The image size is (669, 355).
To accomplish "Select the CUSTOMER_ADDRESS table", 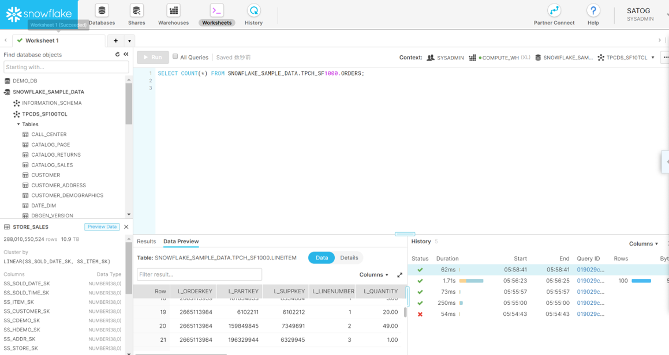I will (x=58, y=185).
